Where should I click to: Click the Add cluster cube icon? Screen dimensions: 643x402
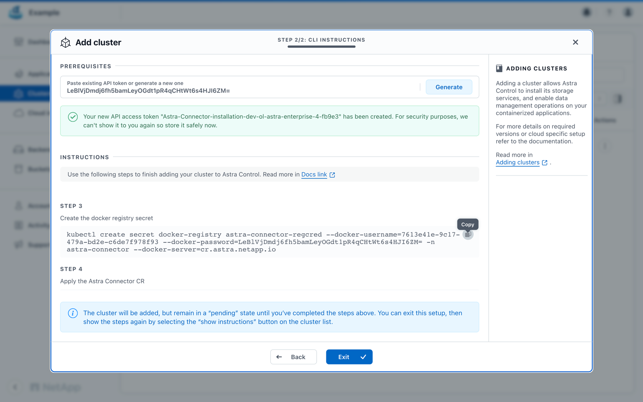click(66, 42)
